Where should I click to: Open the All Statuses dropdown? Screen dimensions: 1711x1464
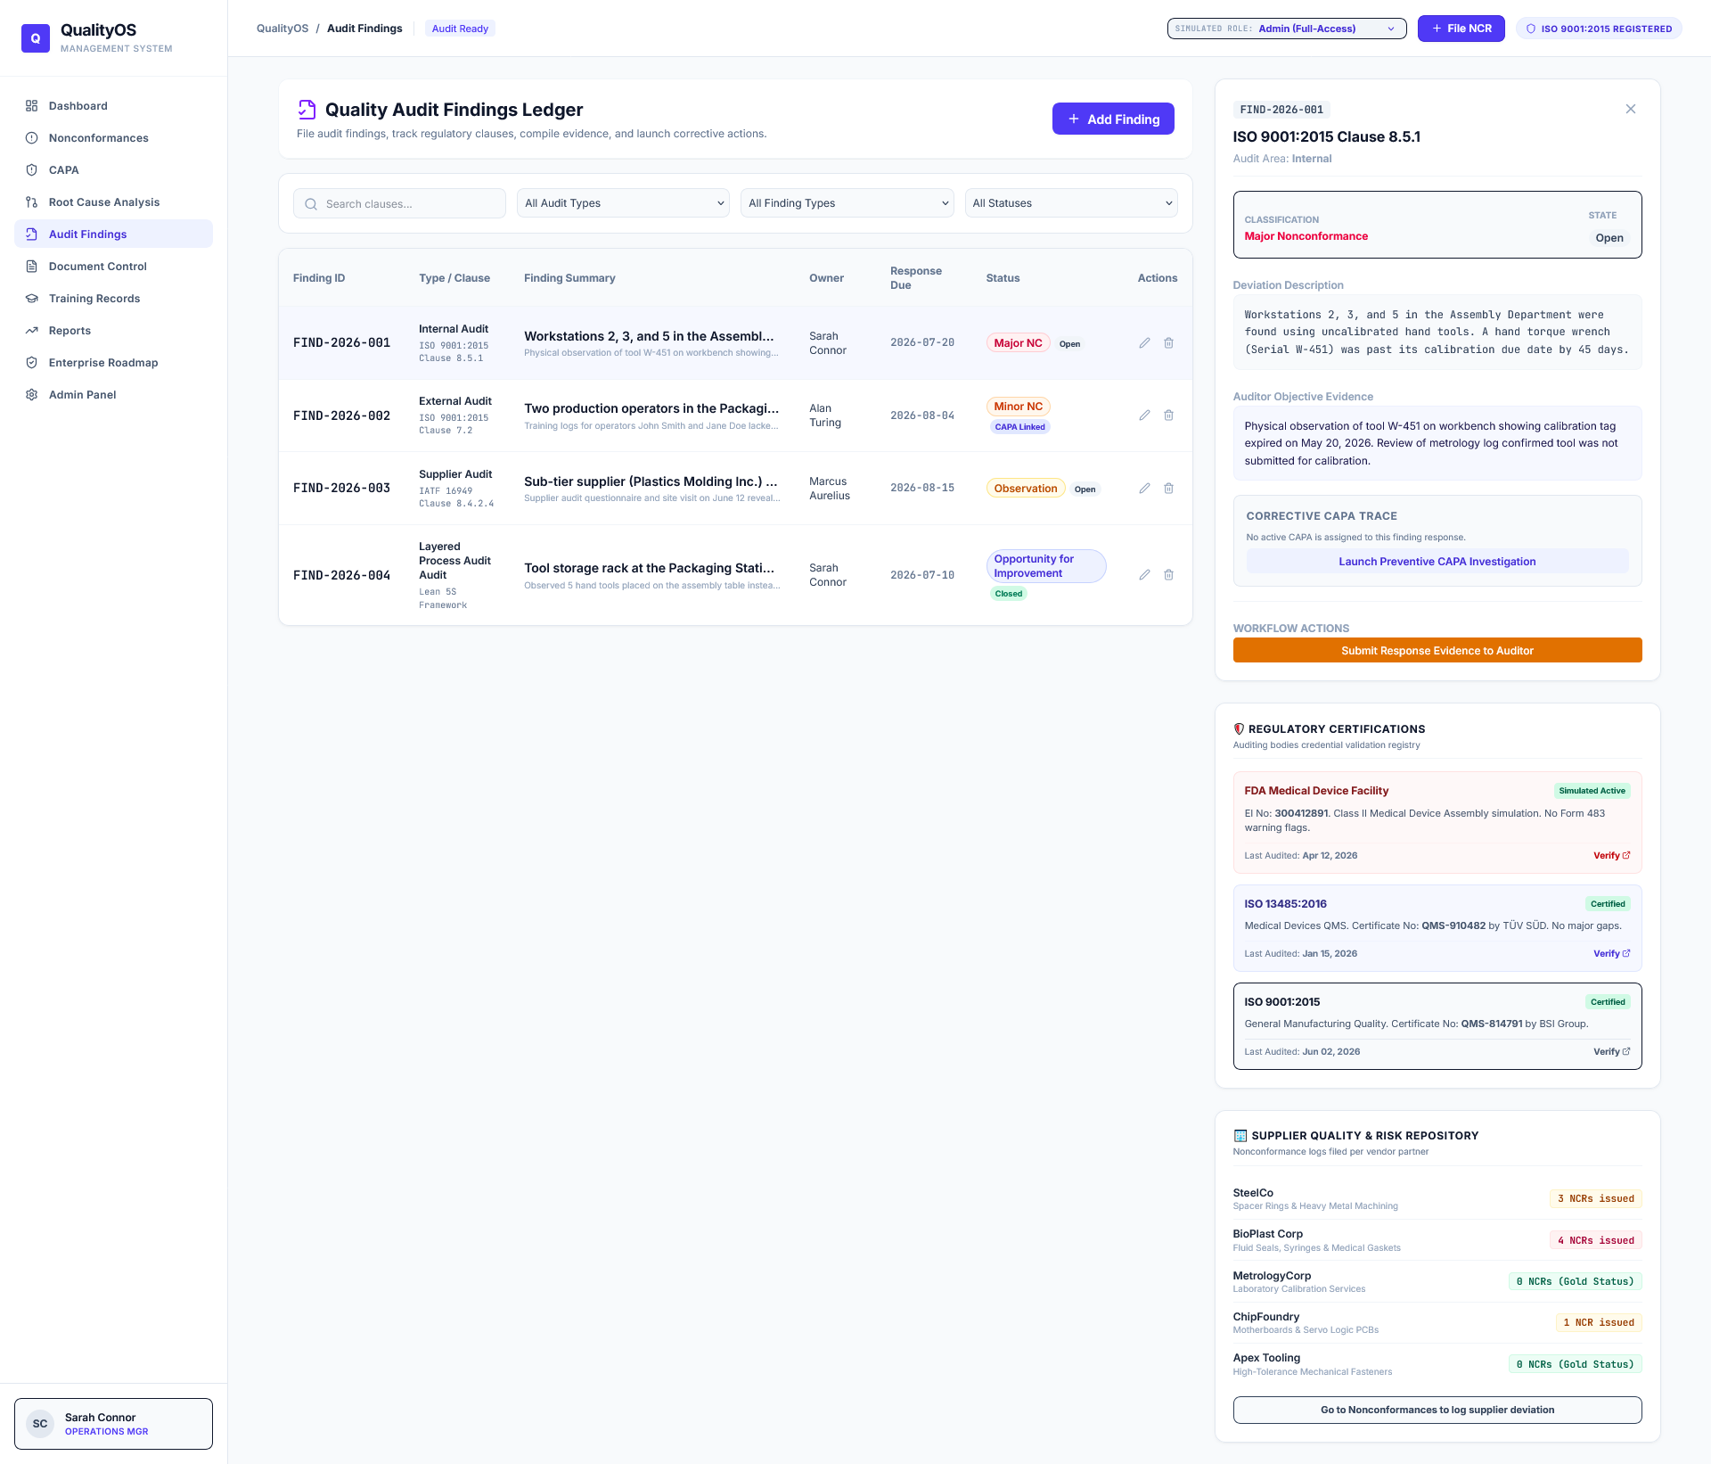click(1071, 203)
